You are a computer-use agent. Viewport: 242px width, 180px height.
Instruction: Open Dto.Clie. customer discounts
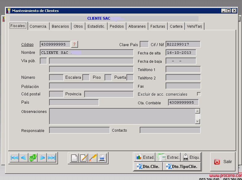click(x=148, y=166)
